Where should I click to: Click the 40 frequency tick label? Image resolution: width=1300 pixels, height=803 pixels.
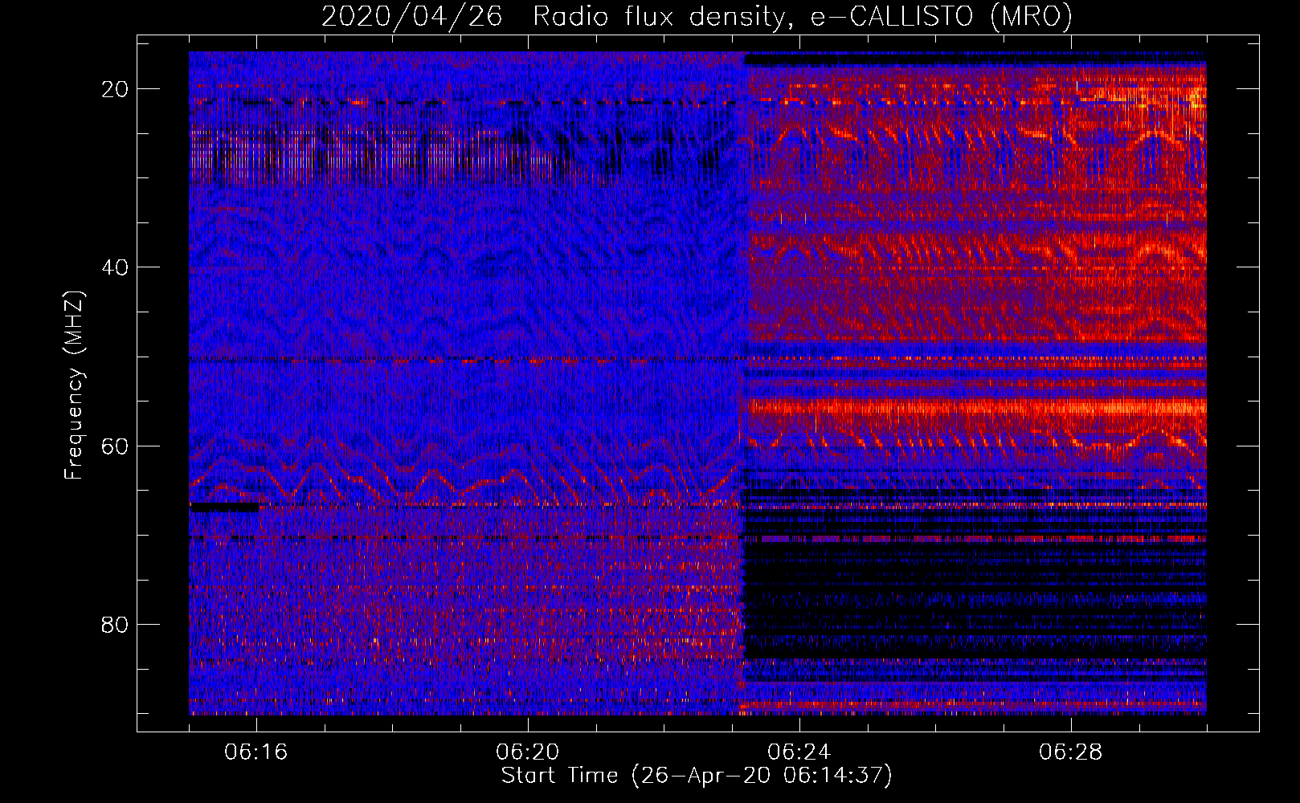[x=116, y=267]
